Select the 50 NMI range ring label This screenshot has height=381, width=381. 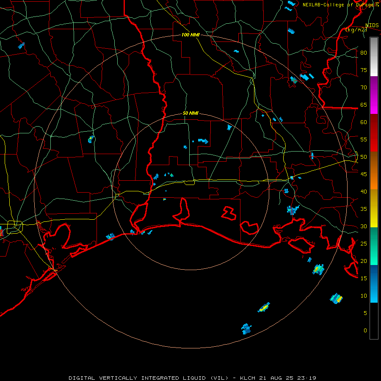[x=190, y=113]
